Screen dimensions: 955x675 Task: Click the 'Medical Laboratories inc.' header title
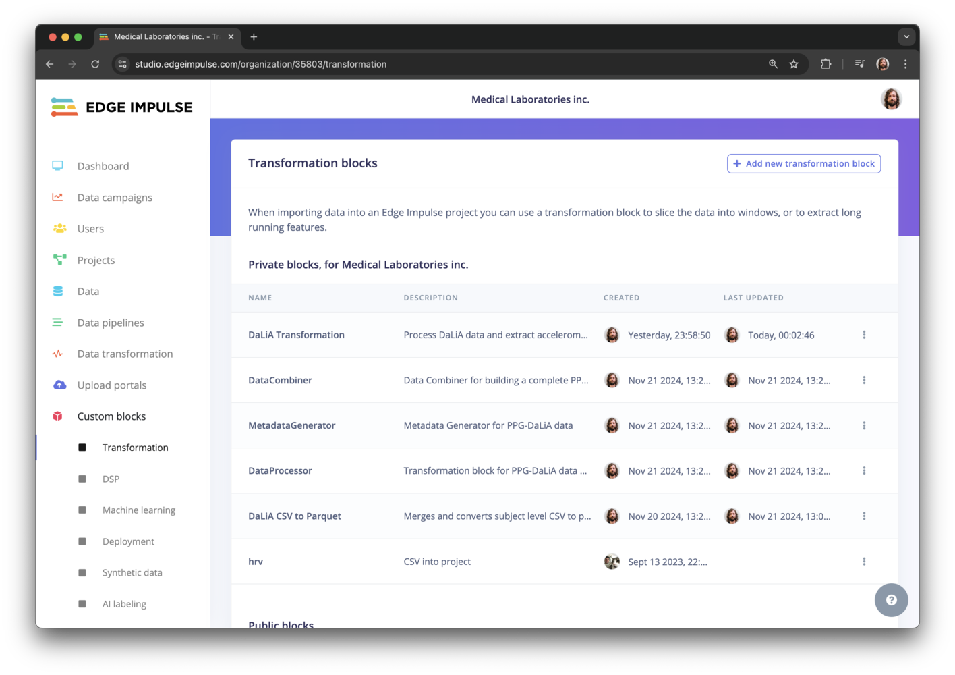click(530, 99)
